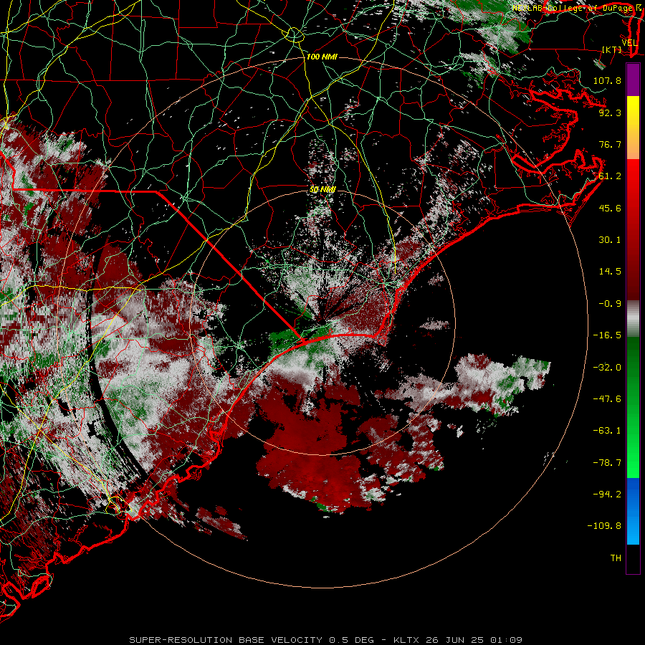
Task: Select the -0.9 legend value
Action: coord(610,304)
